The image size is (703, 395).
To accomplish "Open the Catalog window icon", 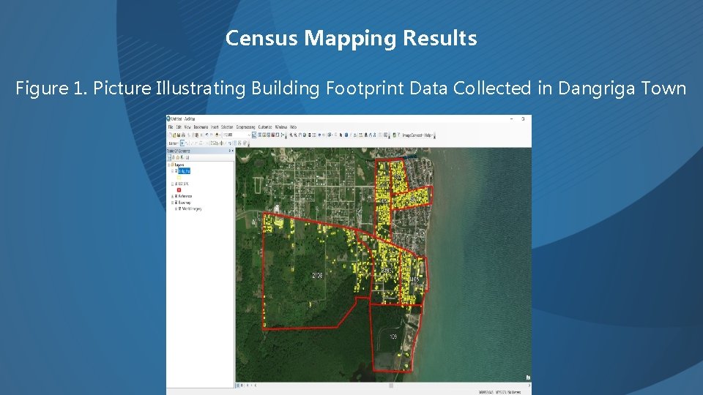I will [x=264, y=135].
